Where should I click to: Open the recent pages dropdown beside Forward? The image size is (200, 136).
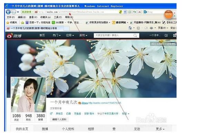[18, 12]
